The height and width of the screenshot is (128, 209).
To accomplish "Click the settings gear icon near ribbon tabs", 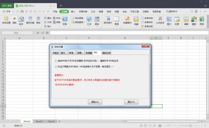I will point(196,11).
